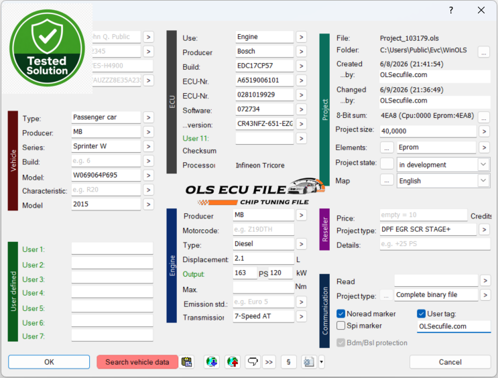
Task: Click the > arrow beside Software 072734
Action: tap(302, 110)
